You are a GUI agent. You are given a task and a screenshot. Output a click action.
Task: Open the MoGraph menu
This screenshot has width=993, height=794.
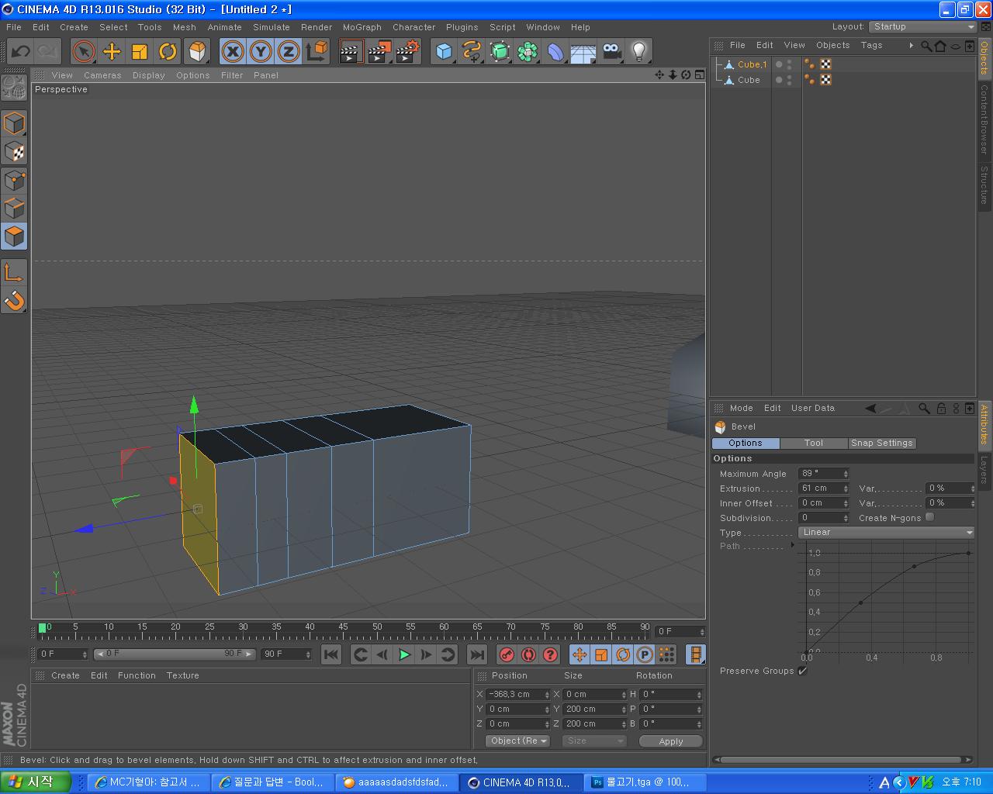pyautogui.click(x=362, y=27)
